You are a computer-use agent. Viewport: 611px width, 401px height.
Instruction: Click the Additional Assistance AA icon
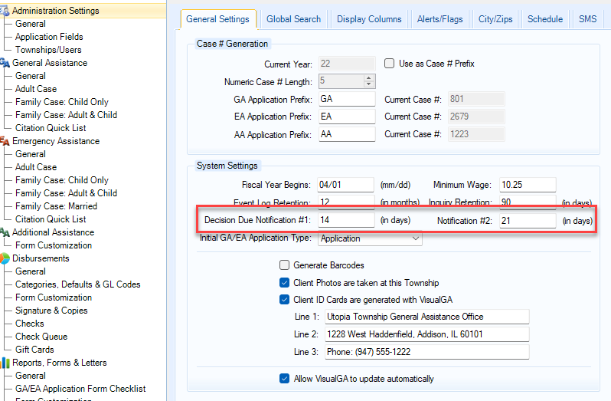tap(5, 232)
